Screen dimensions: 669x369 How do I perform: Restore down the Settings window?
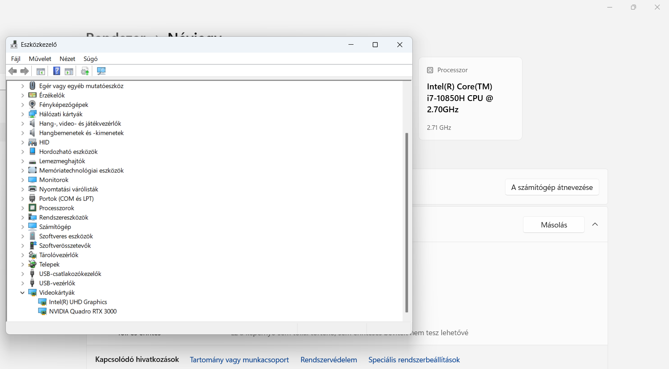point(634,7)
